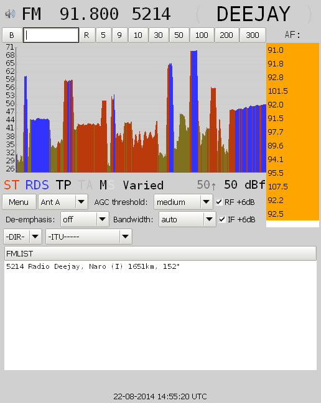Screen dimensions: 321x403
Task: Click the PI code 5214 in header
Action: 151,14
